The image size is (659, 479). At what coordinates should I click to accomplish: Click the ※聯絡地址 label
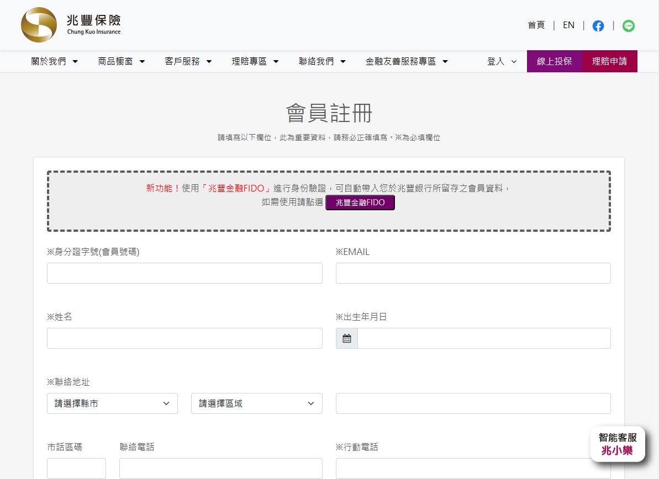click(x=68, y=382)
